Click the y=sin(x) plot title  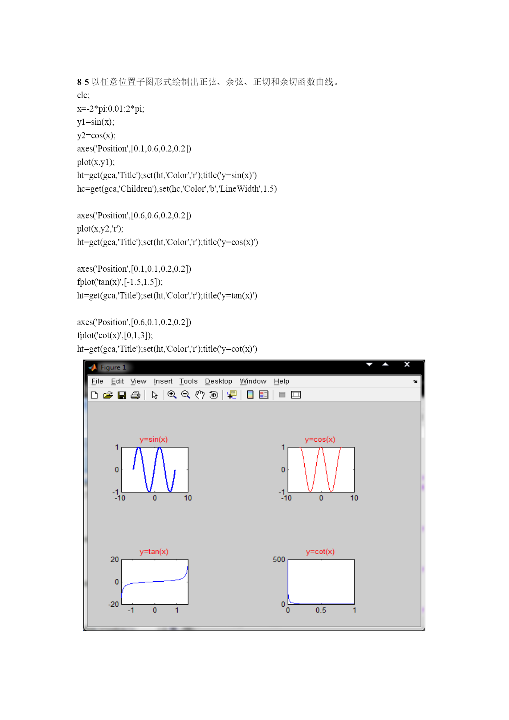pos(153,439)
